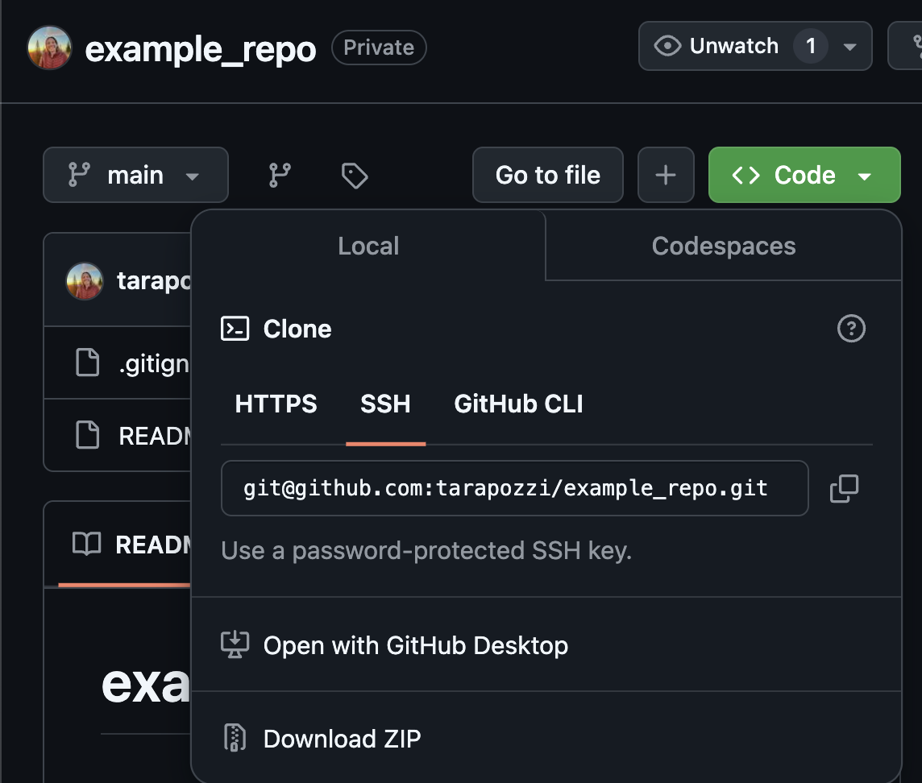
Task: Click the GitHub Desktop download icon
Action: pos(235,645)
